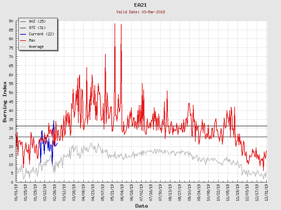This screenshot has height=210, width=281.
Task: Click the tallest red Max peak near 05/21/19
Action: tap(115, 24)
